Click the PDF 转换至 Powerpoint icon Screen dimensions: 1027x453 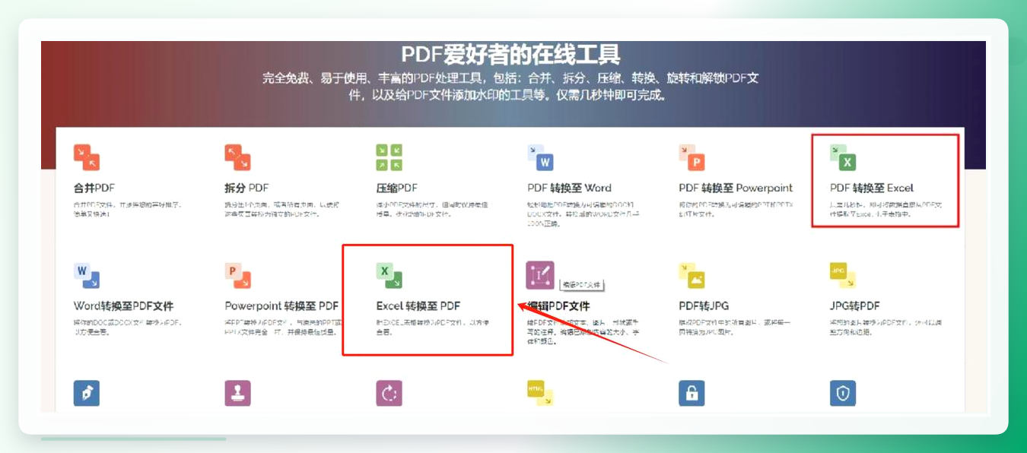tap(692, 157)
